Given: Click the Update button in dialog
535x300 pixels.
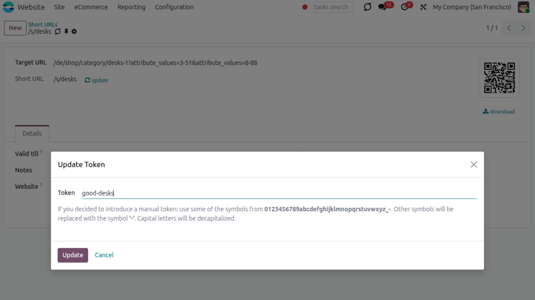Looking at the screenshot, I should pos(72,255).
